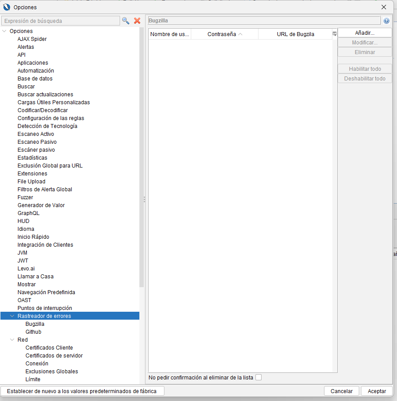Collapse the root Opciones tree node

(x=4, y=31)
